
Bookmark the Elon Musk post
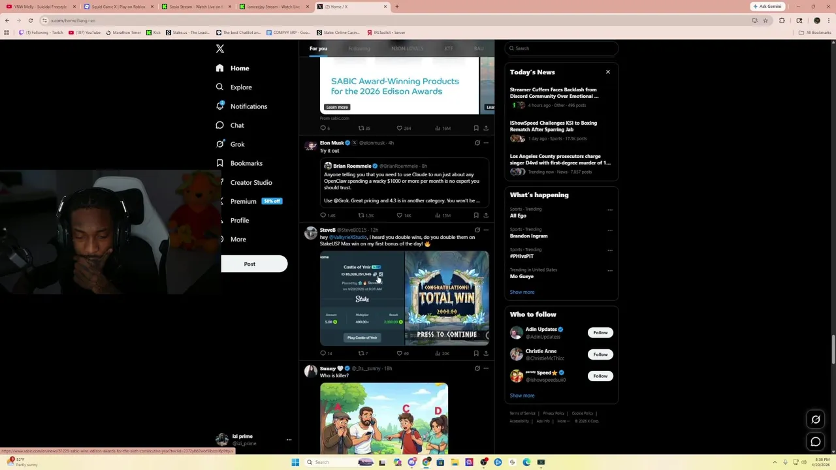pyautogui.click(x=476, y=215)
